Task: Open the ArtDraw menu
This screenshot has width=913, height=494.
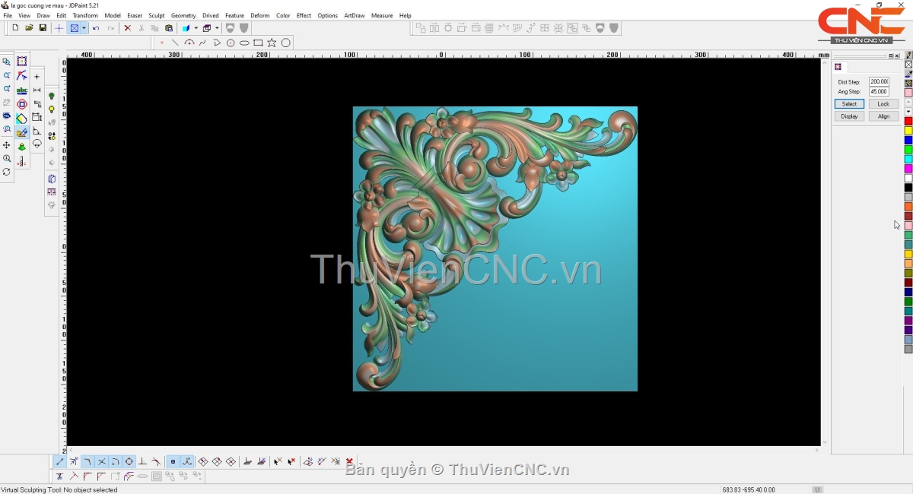Action: click(355, 15)
